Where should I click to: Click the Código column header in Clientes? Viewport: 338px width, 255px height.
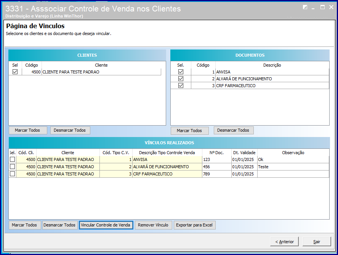[32, 65]
